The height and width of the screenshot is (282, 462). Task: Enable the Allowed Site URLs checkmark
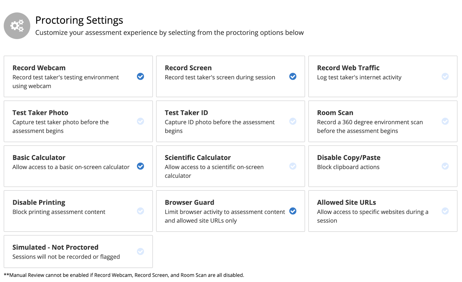point(445,211)
